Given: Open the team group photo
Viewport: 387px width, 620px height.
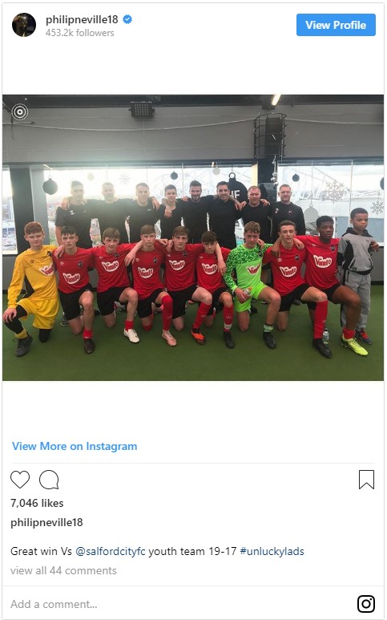Looking at the screenshot, I should [x=193, y=237].
